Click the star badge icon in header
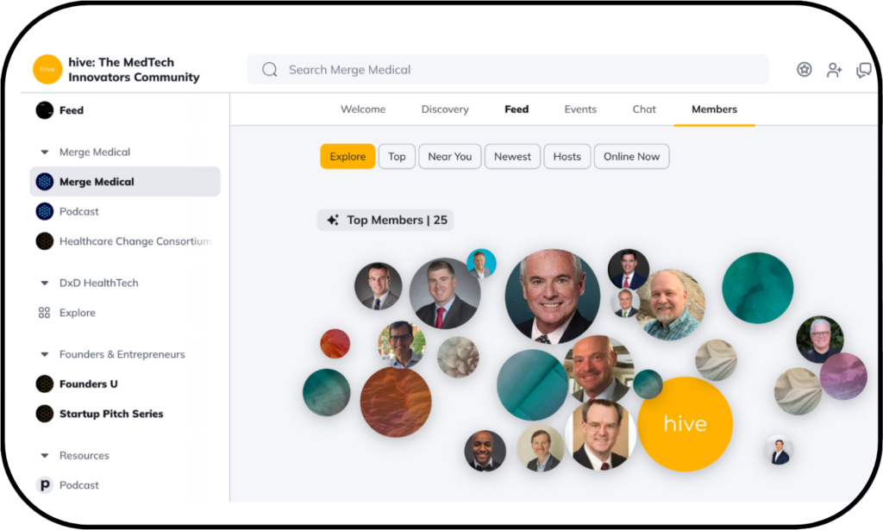The width and height of the screenshot is (883, 530). coord(805,69)
